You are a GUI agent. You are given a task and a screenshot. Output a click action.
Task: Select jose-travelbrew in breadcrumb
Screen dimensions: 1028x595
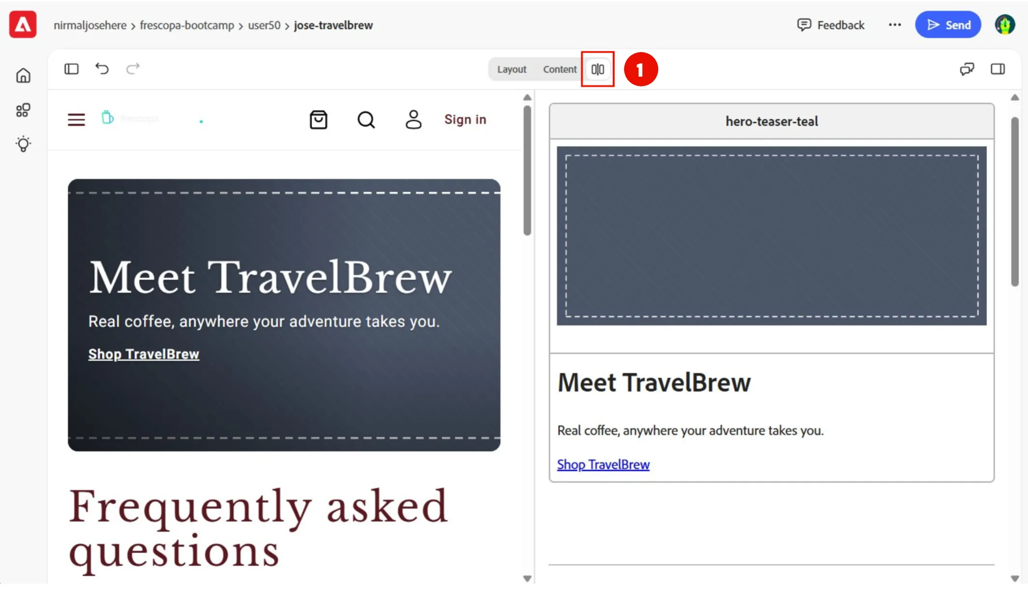tap(333, 25)
